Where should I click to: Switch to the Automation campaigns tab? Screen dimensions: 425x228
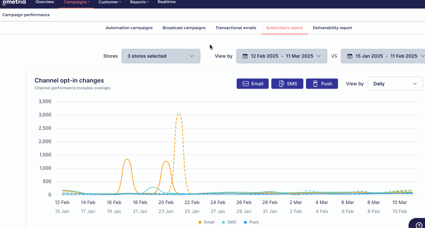(129, 28)
